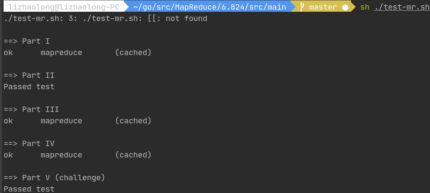The width and height of the screenshot is (430, 193).
Task: Click the git branch icon in the prompt
Action: tap(301, 7)
